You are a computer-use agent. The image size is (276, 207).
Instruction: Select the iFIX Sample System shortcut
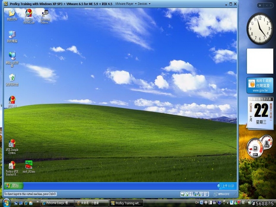12,147
